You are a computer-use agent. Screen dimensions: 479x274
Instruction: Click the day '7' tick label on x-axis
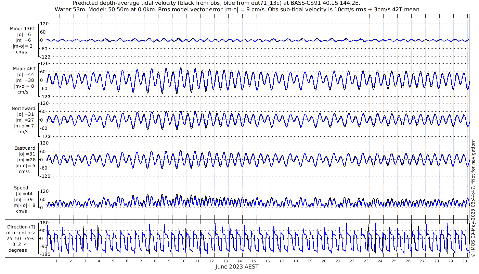[x=141, y=261]
